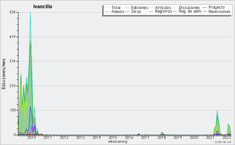Click the wikiscan.org caption

[117, 141]
